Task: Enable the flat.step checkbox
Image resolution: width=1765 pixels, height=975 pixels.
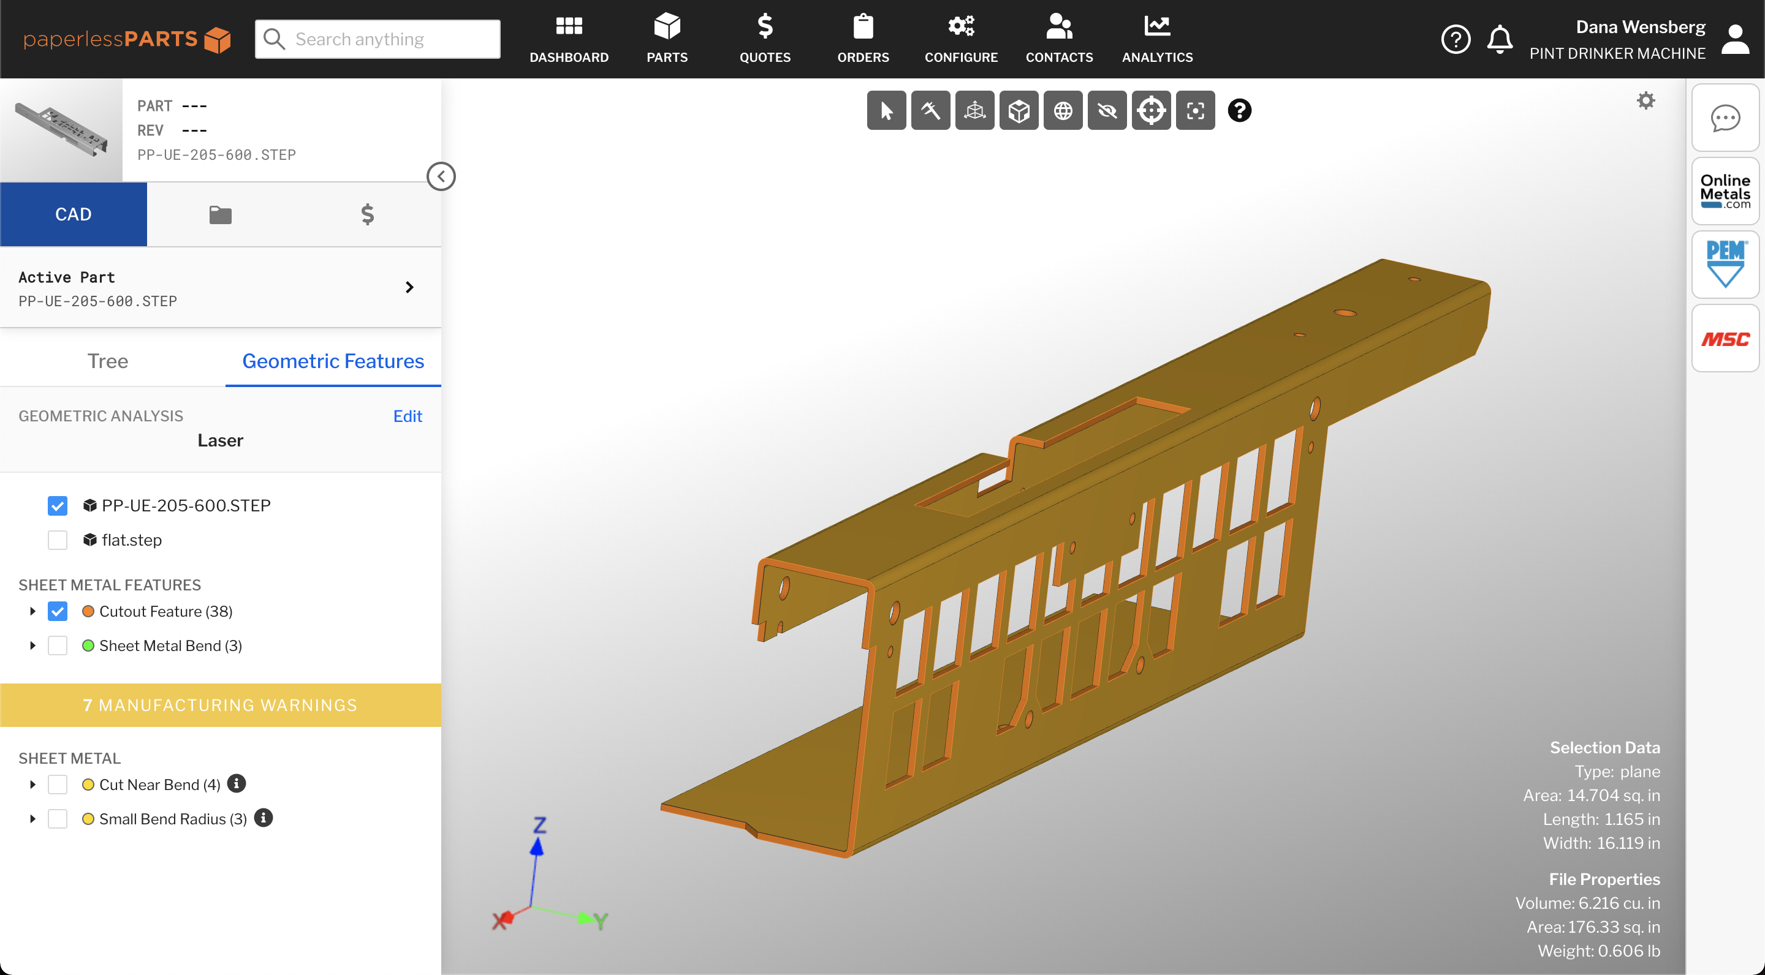Action: (58, 540)
